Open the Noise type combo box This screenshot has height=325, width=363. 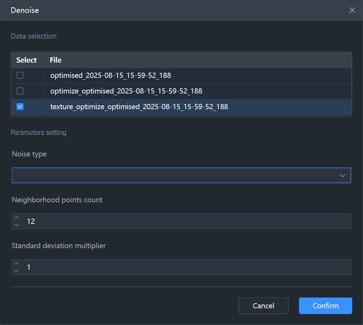tap(181, 176)
